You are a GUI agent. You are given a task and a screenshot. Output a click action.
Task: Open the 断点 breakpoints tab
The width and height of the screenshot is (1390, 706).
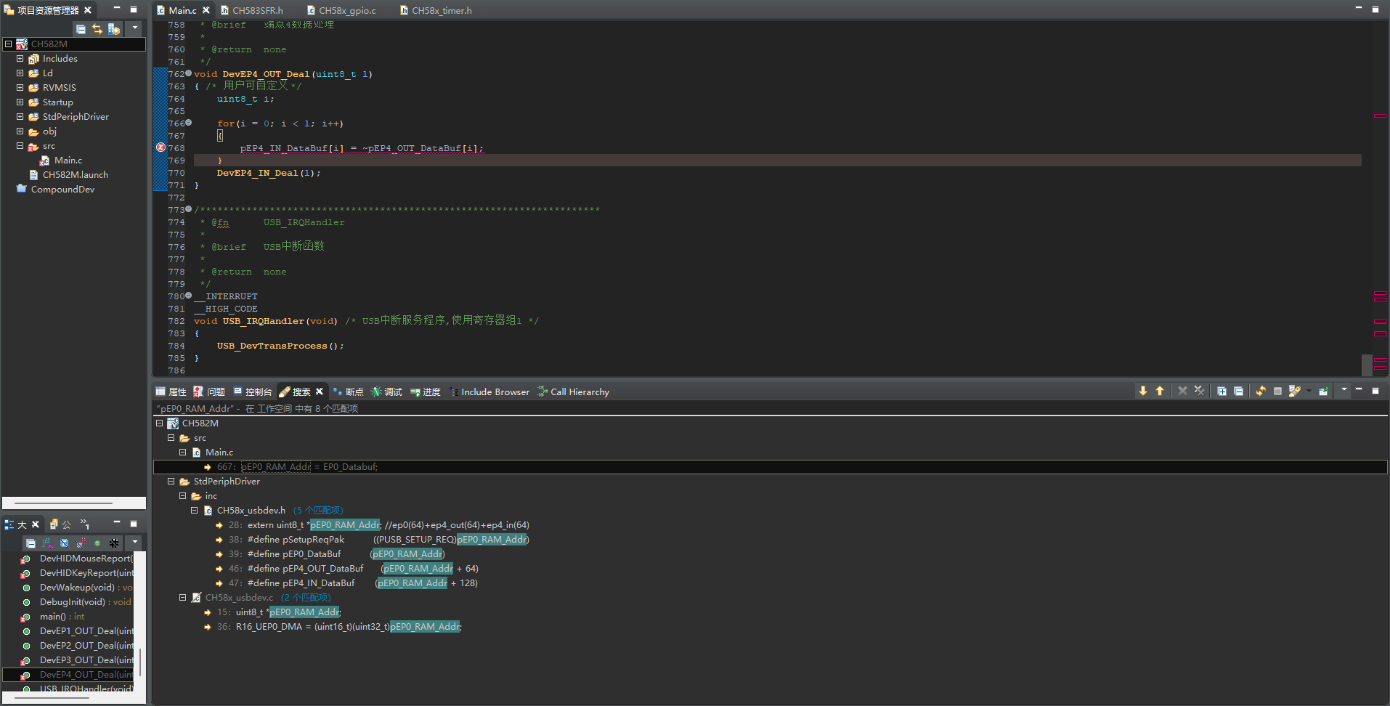point(348,391)
